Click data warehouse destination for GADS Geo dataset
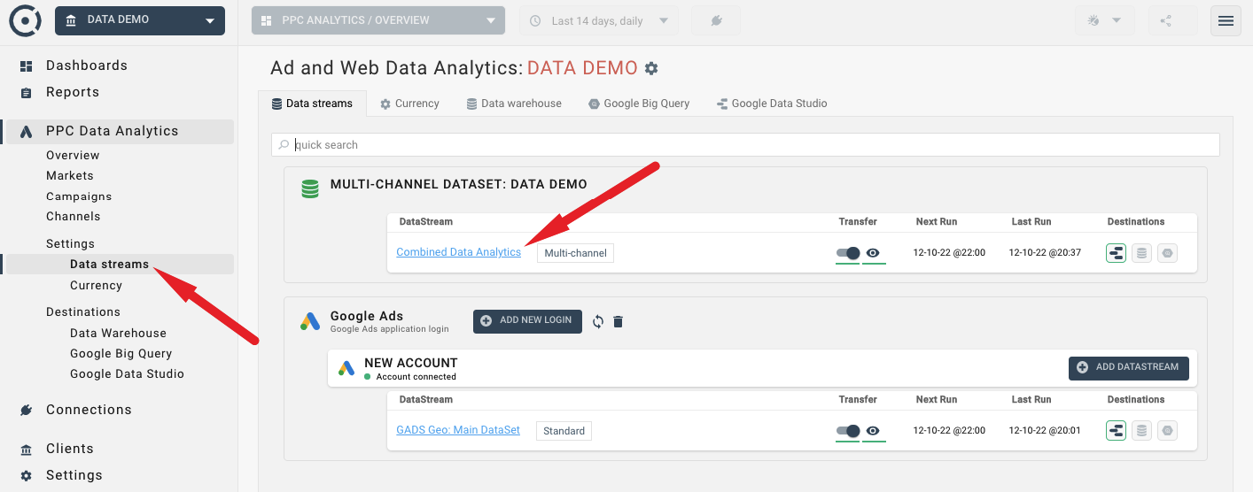Viewport: 1253px width, 492px height. pyautogui.click(x=1141, y=431)
